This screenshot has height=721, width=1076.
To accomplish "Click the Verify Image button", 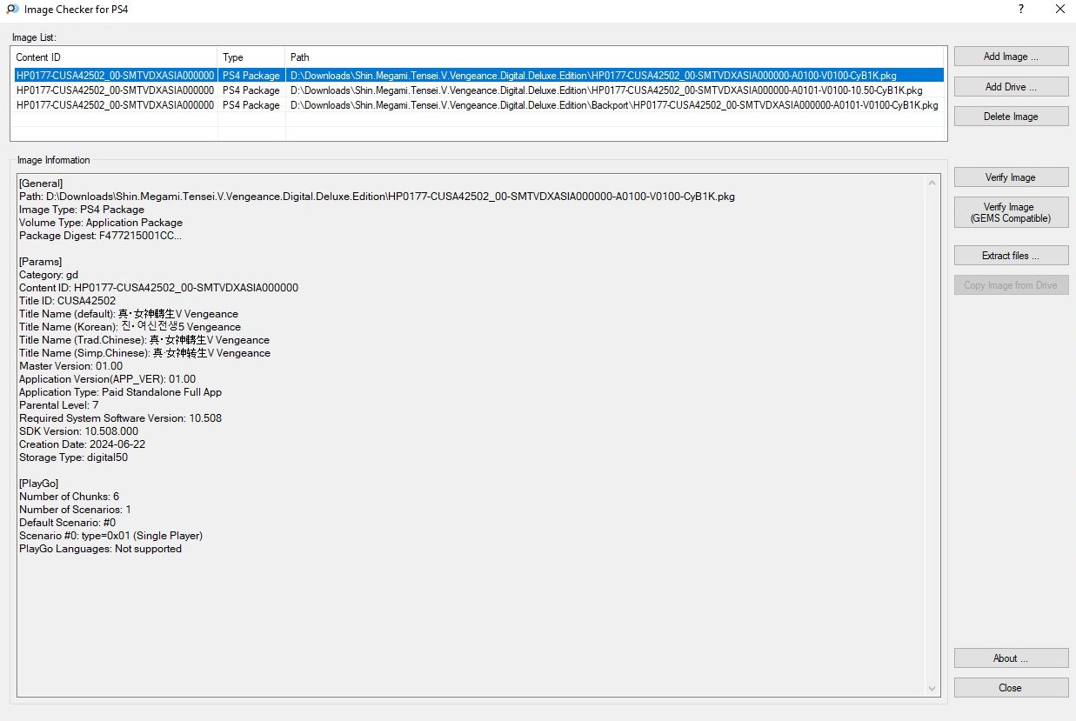I will [x=1011, y=177].
